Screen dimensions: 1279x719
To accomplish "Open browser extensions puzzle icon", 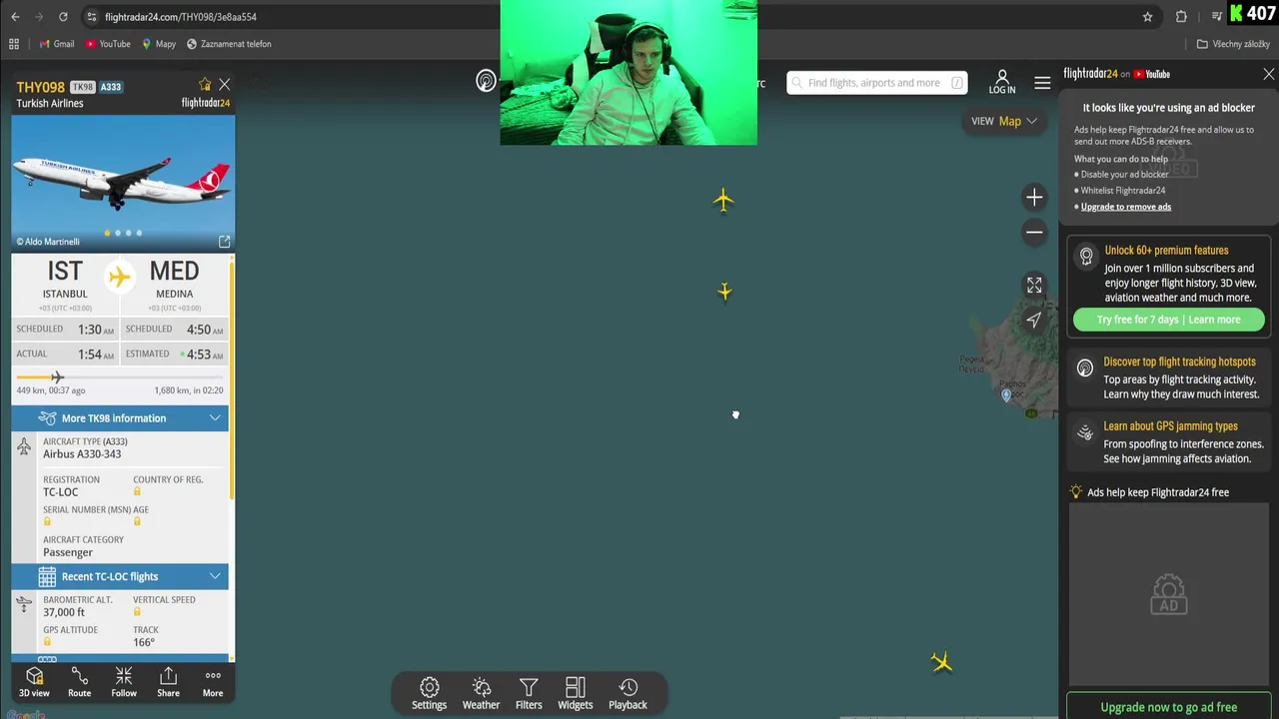I will [1181, 17].
